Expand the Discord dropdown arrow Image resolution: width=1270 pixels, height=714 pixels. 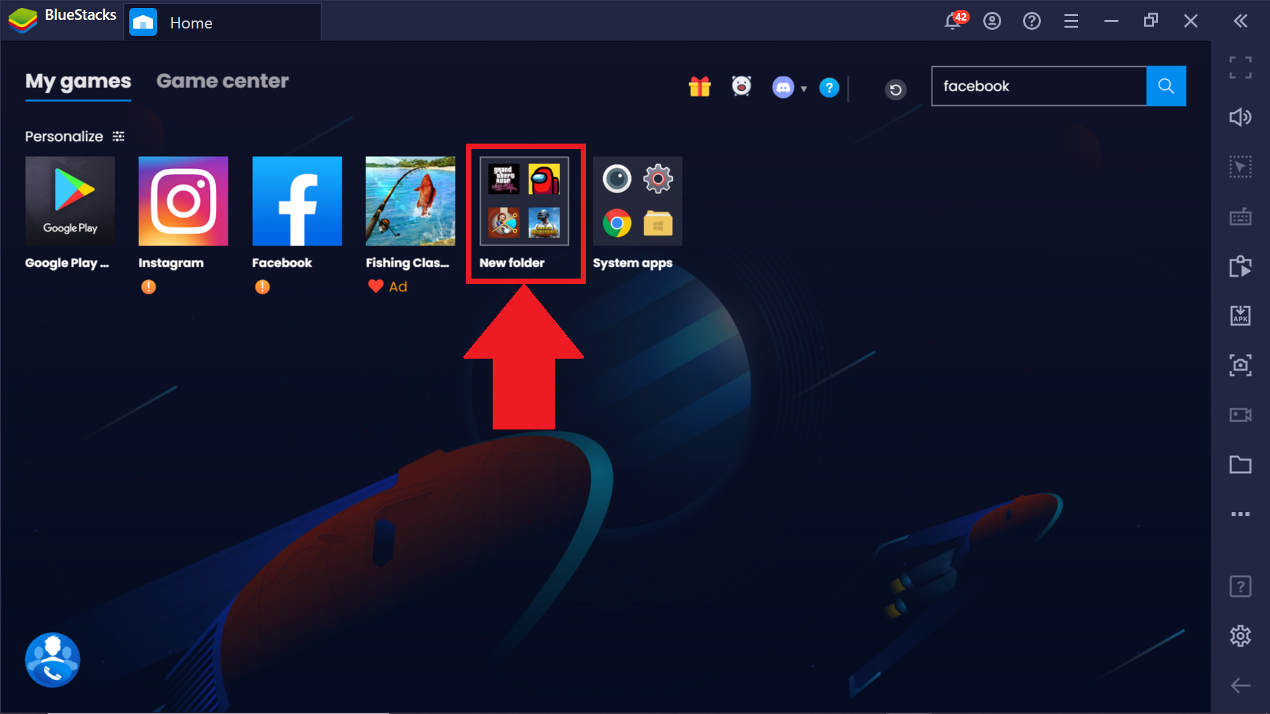(804, 88)
